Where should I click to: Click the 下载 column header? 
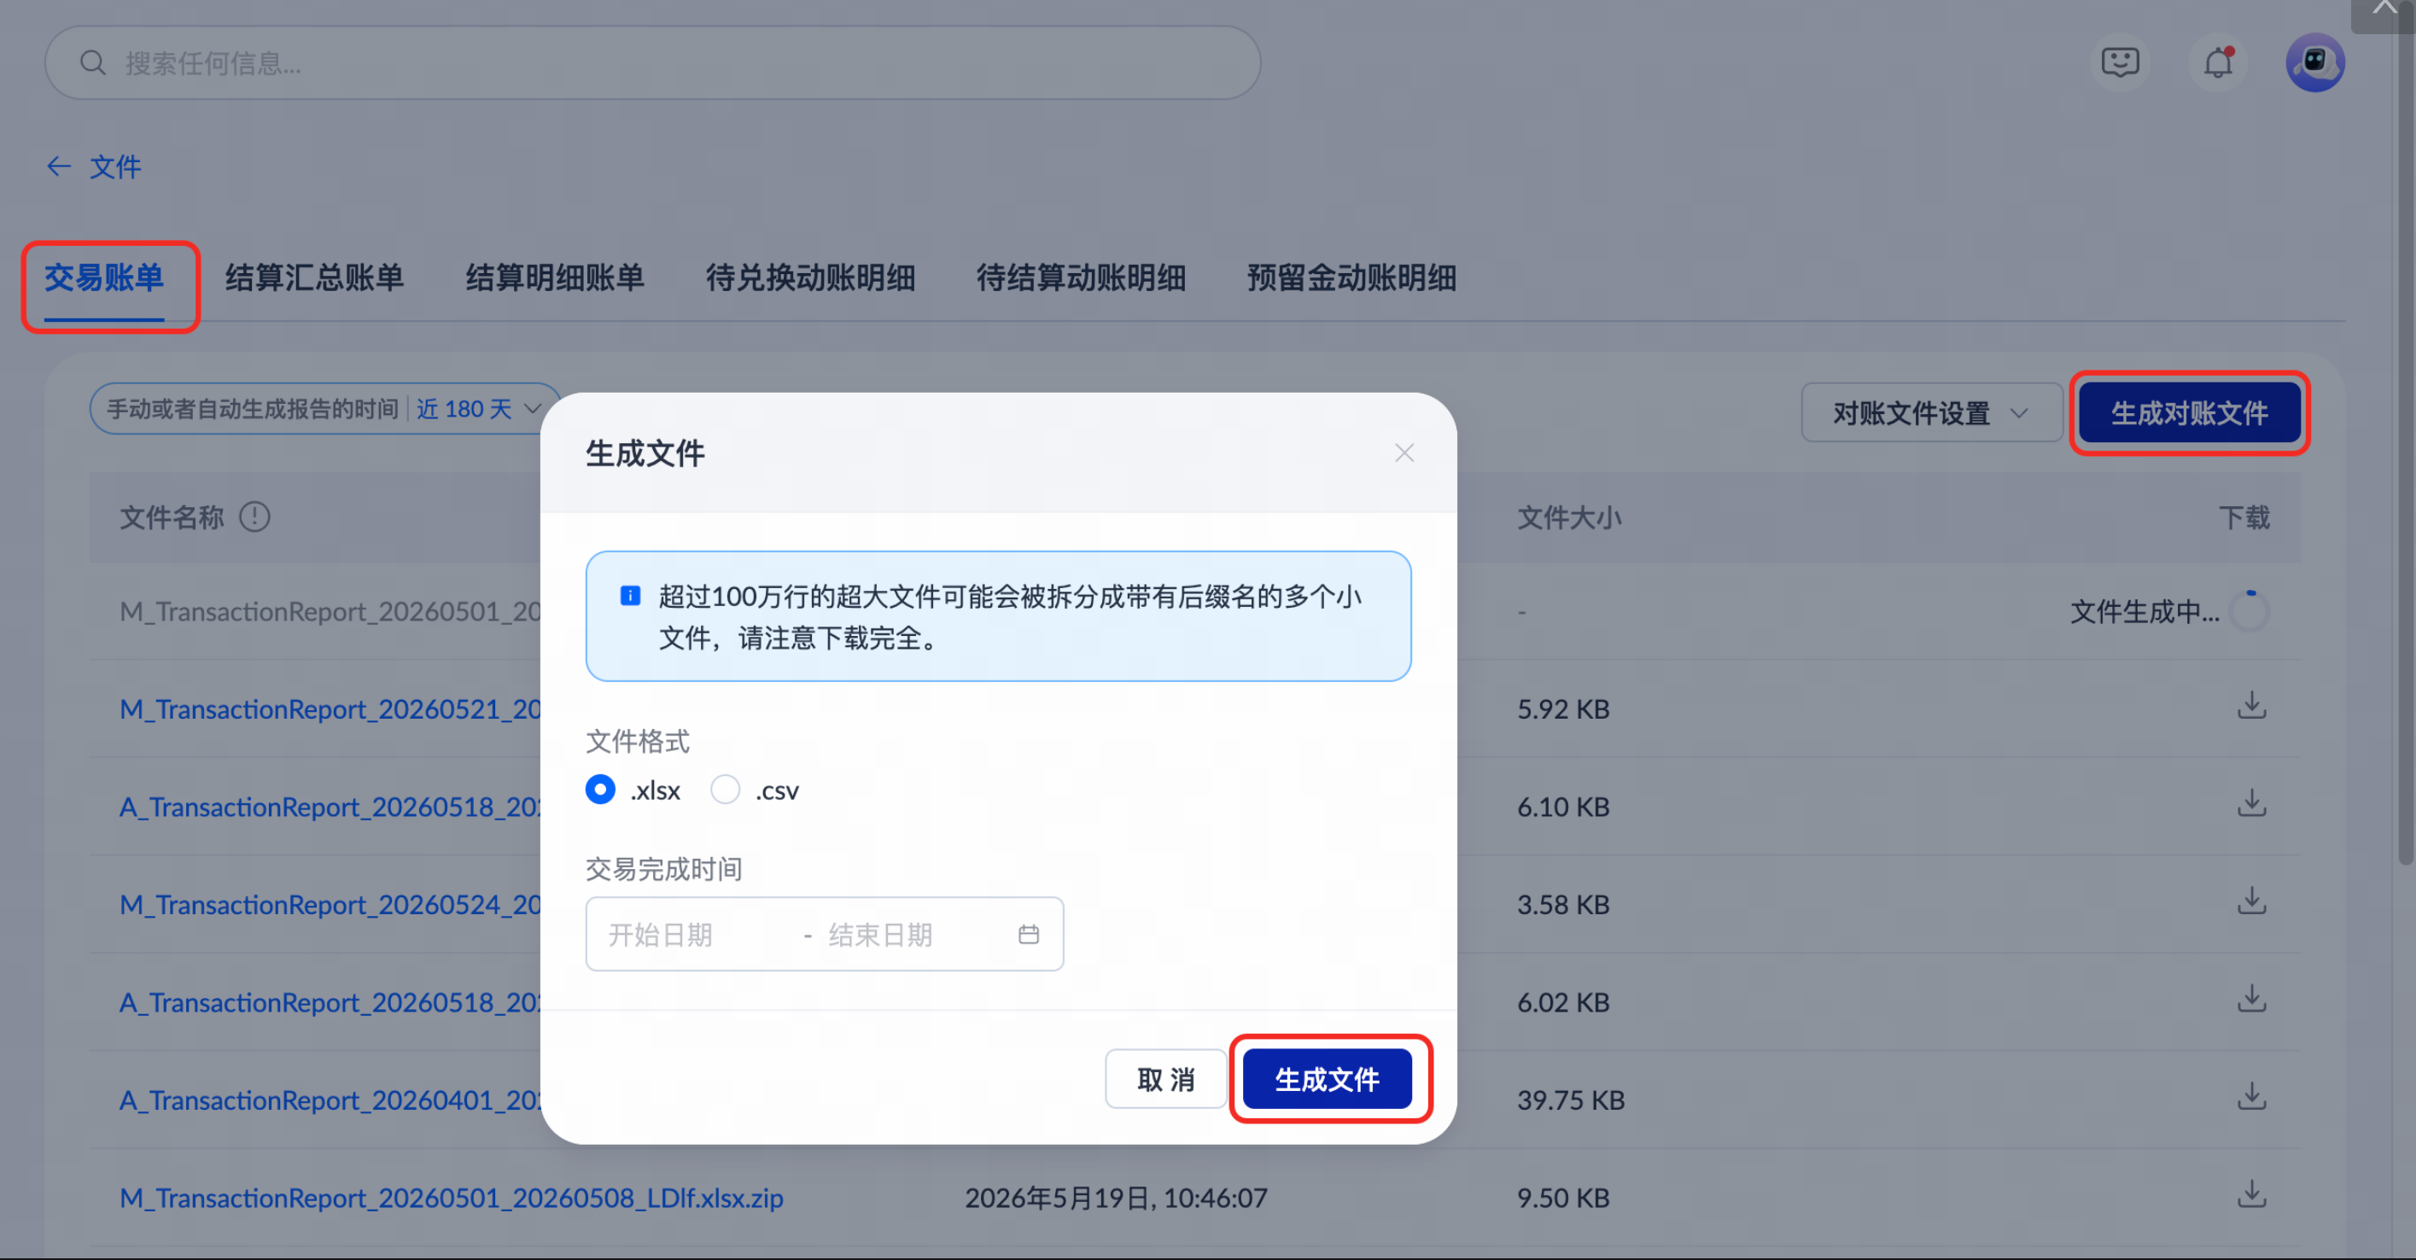(2244, 517)
